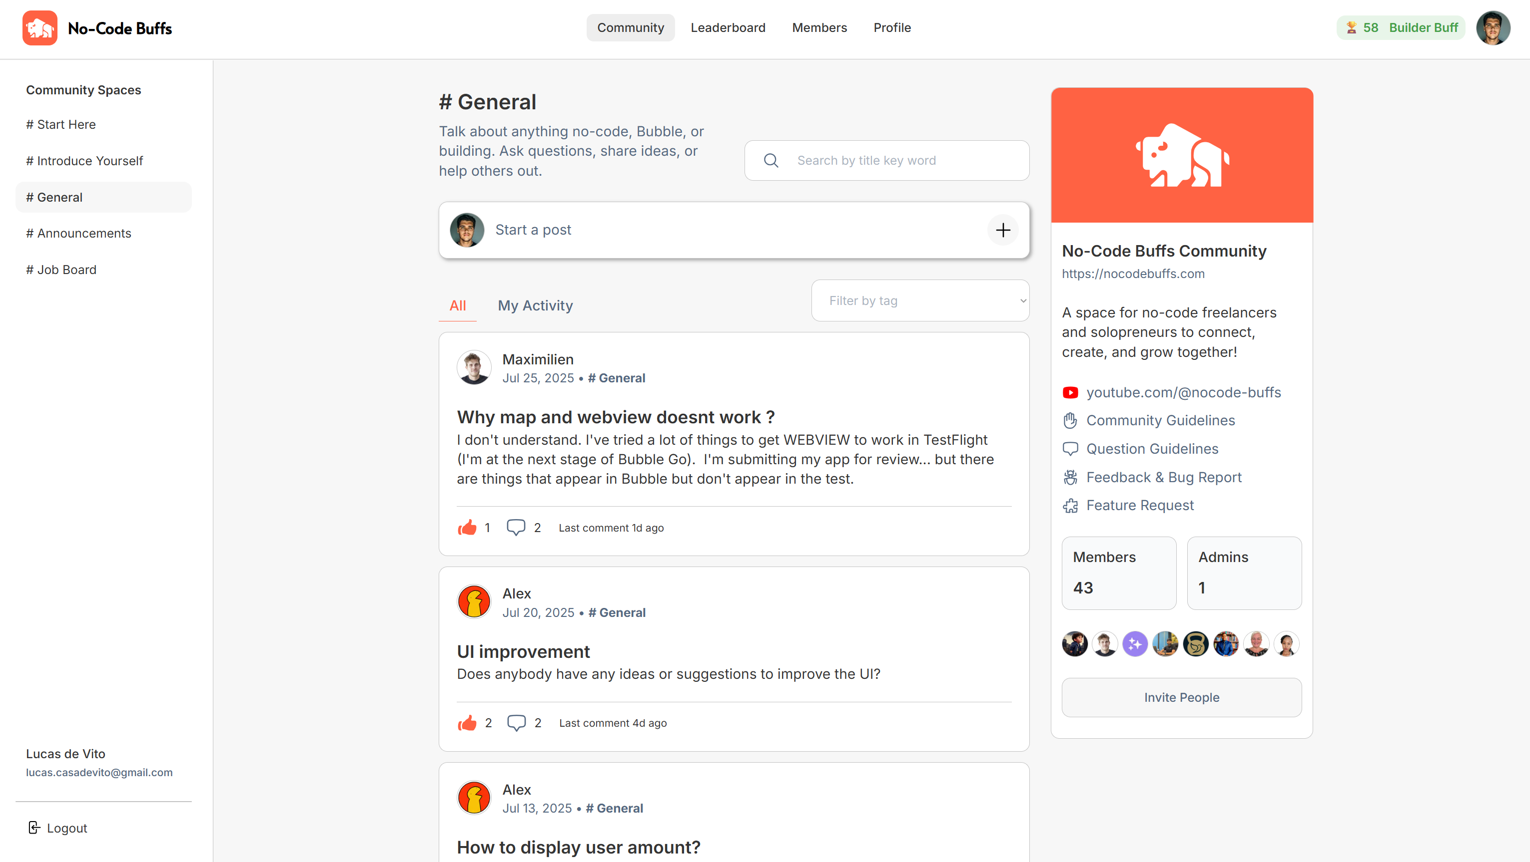Click the purple sparkle member avatar
The width and height of the screenshot is (1530, 862).
click(1135, 644)
